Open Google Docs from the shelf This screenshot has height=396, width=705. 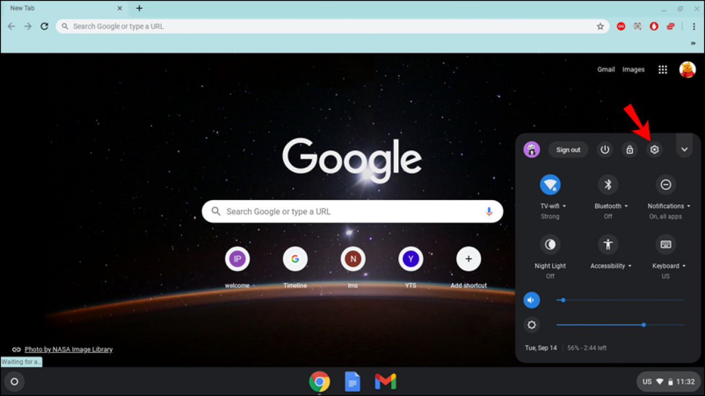point(352,381)
